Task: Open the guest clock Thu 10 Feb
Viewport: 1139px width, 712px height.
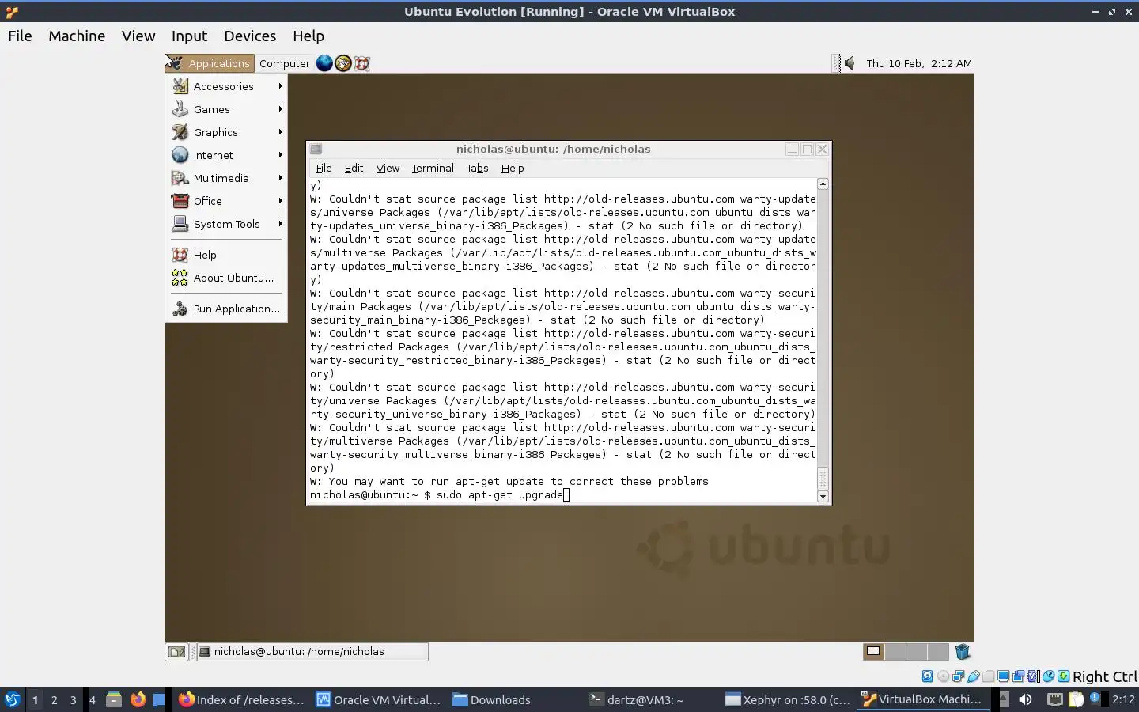Action: click(919, 63)
